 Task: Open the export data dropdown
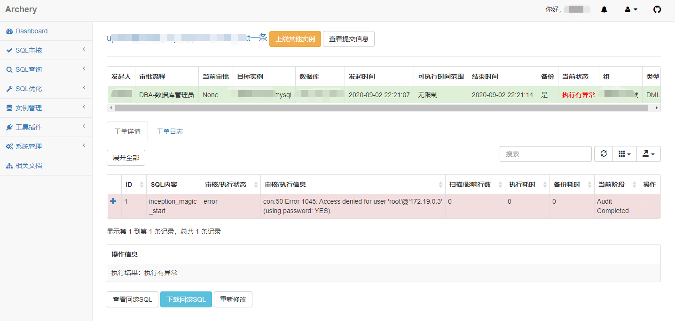pyautogui.click(x=649, y=153)
